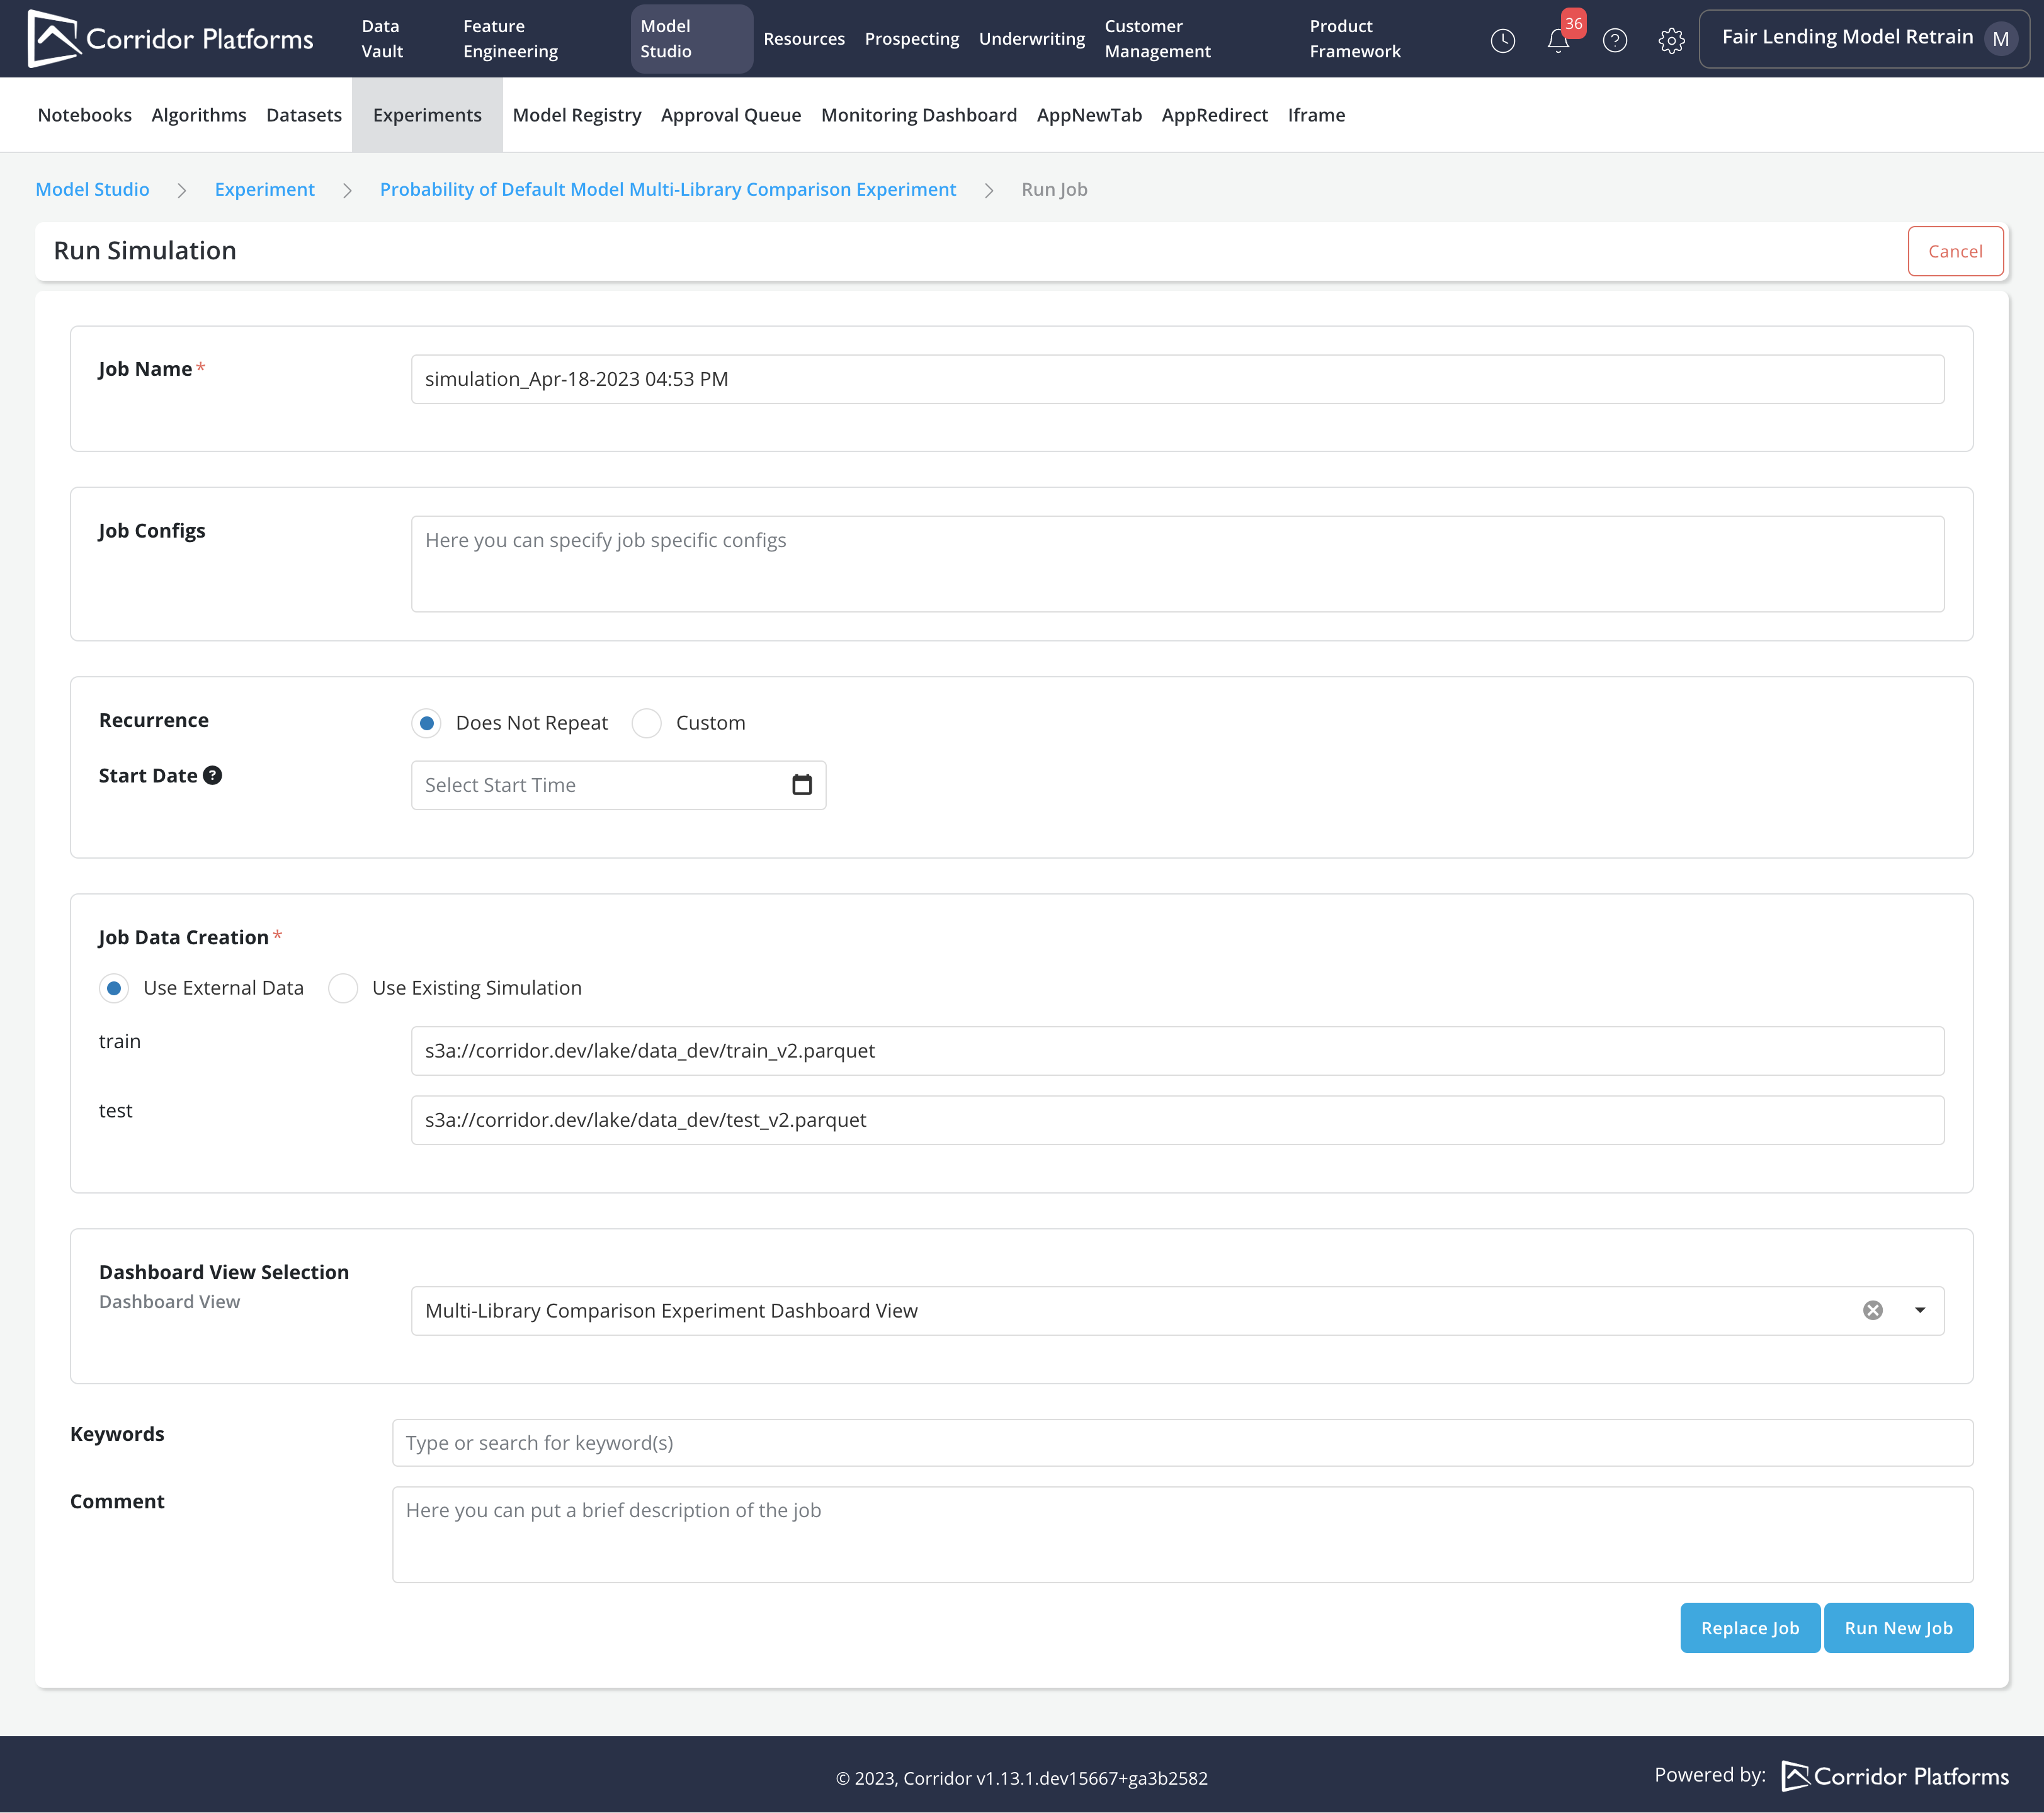Open the Start Date calendar picker icon

(x=801, y=784)
